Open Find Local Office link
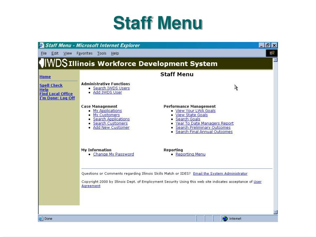This screenshot has height=237, width=316. click(x=56, y=94)
